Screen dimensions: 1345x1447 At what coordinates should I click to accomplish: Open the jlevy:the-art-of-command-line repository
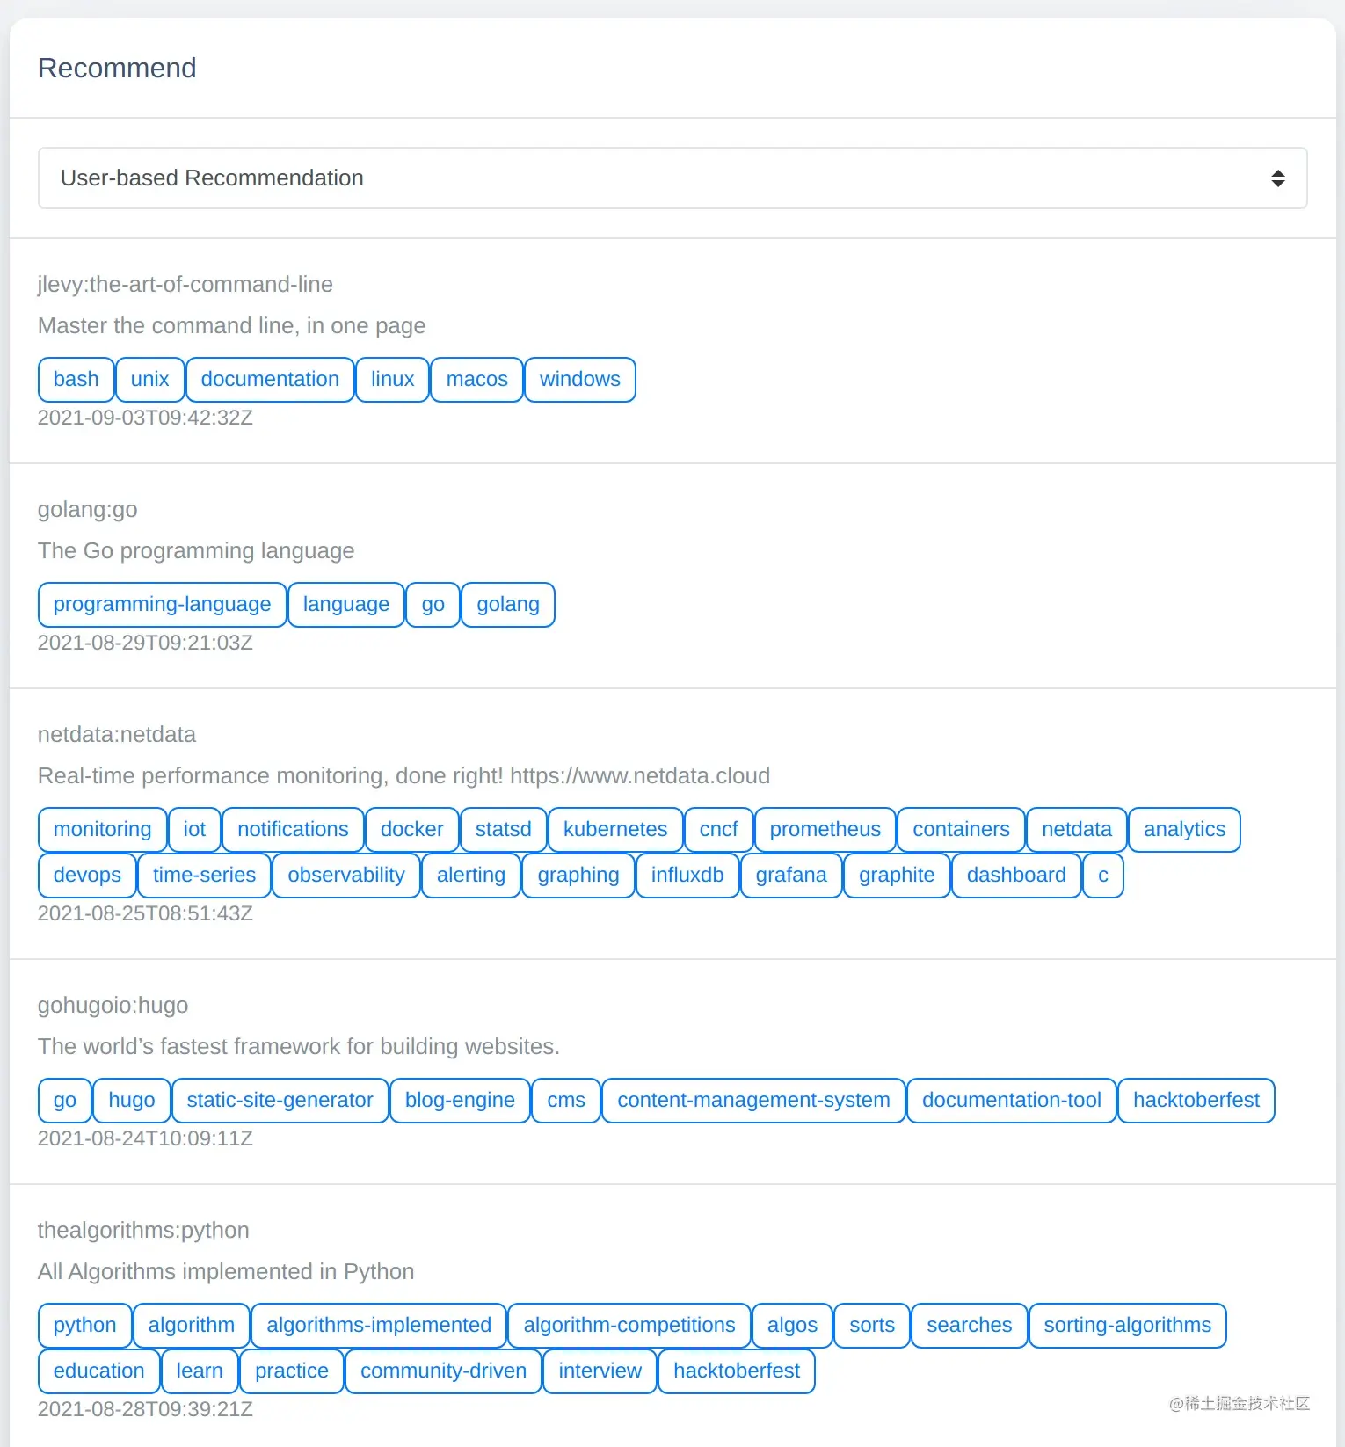[185, 284]
